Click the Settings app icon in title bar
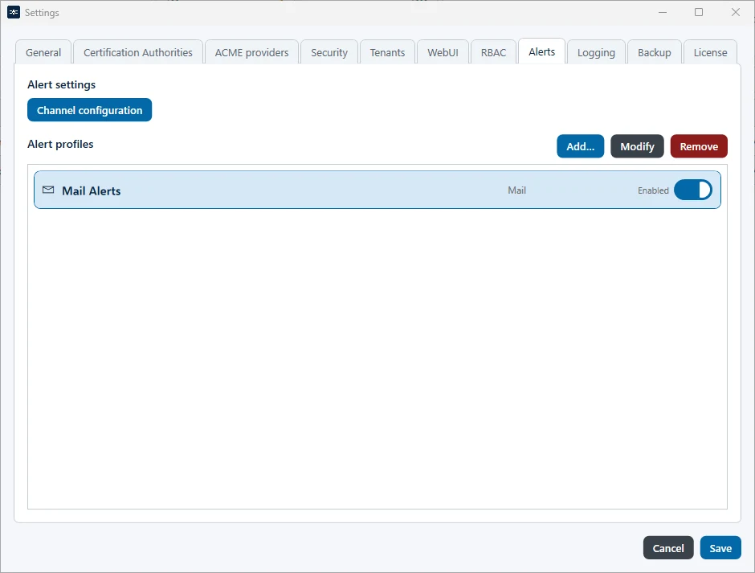The image size is (755, 573). (x=14, y=13)
